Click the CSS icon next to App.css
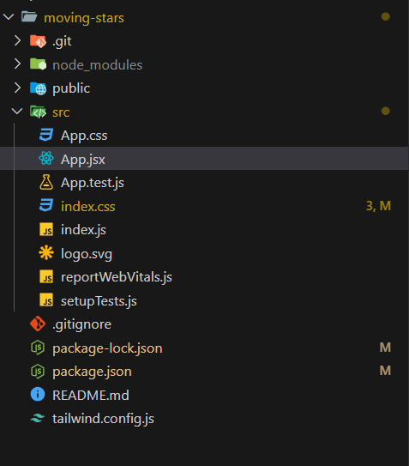 (46, 135)
